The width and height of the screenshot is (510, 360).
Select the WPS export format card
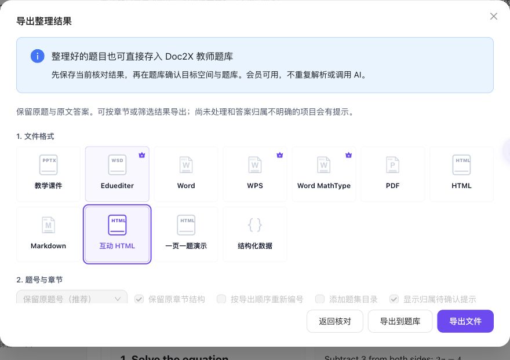(x=255, y=174)
